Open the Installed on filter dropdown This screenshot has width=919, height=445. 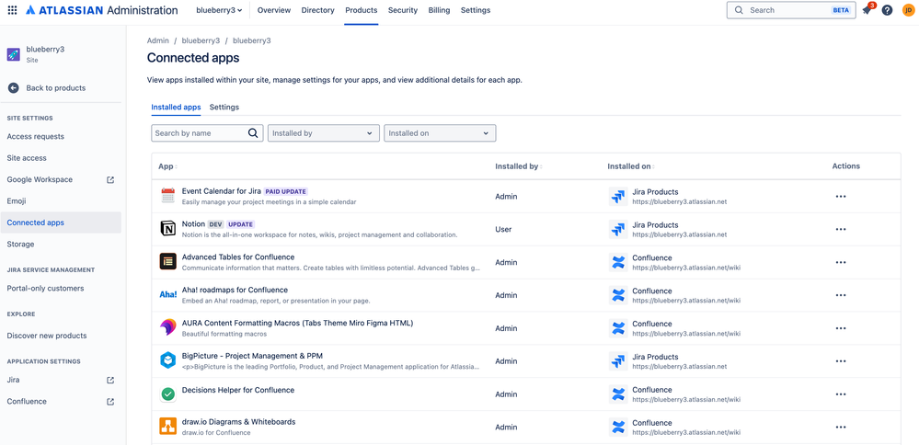440,133
